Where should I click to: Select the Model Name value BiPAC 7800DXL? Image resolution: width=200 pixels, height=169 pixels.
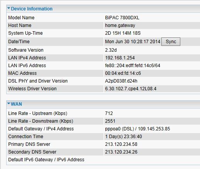click(122, 18)
